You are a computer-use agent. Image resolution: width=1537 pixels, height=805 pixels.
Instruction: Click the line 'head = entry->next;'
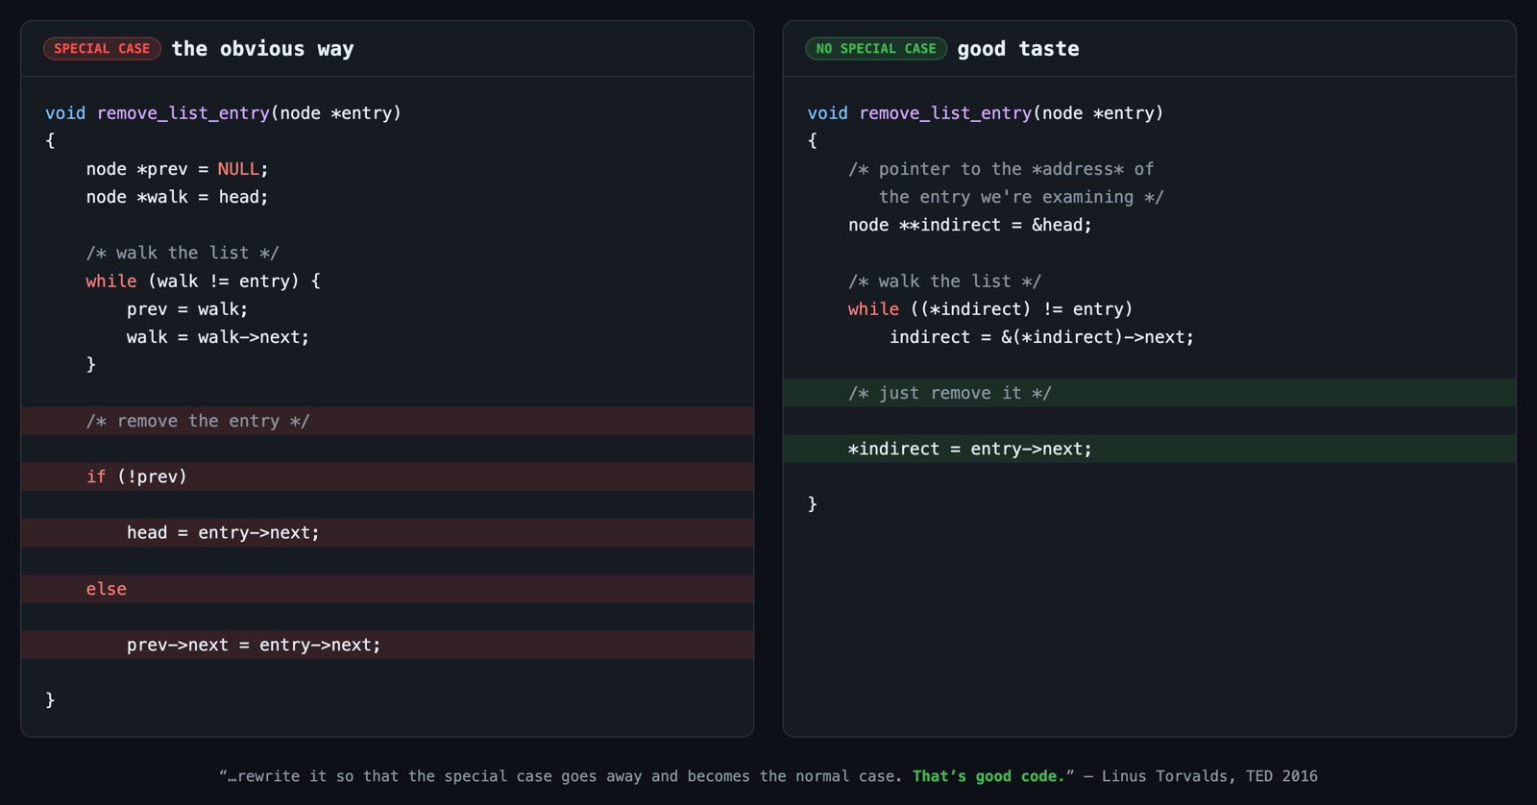tap(387, 532)
